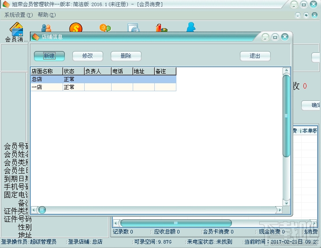
Task: Click the store list scroll-right arrow
Action: [x=280, y=210]
